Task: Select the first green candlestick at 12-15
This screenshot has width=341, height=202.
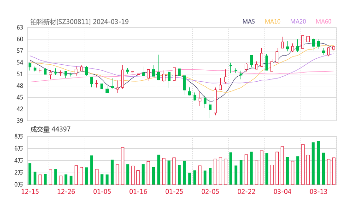Action: point(30,65)
